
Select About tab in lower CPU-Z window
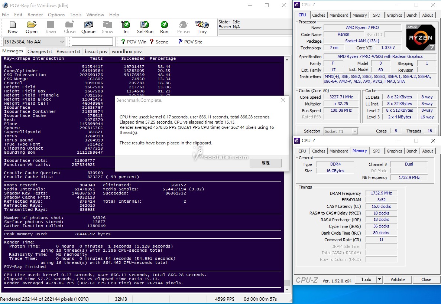[x=428, y=151]
